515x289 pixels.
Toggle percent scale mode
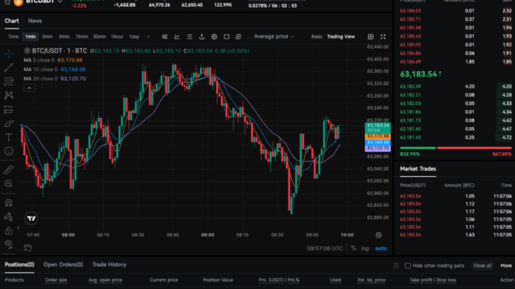353,249
